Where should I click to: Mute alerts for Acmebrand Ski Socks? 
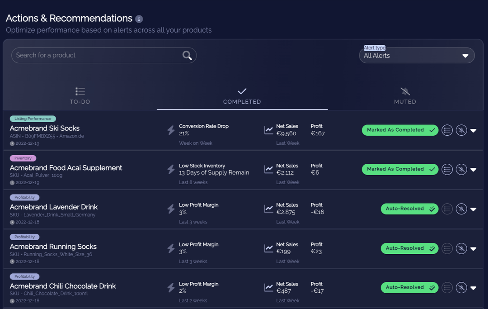point(461,130)
